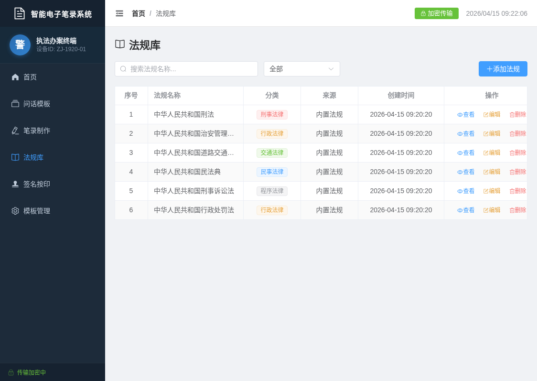Click the 序号 column header
This screenshot has height=381, width=537.
131,96
